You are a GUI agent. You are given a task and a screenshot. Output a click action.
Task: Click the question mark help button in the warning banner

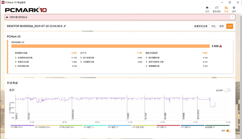point(232,17)
